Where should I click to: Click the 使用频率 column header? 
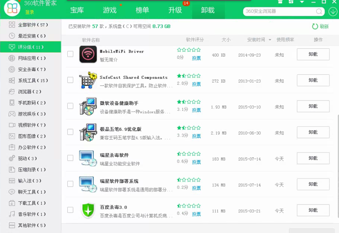285,40
